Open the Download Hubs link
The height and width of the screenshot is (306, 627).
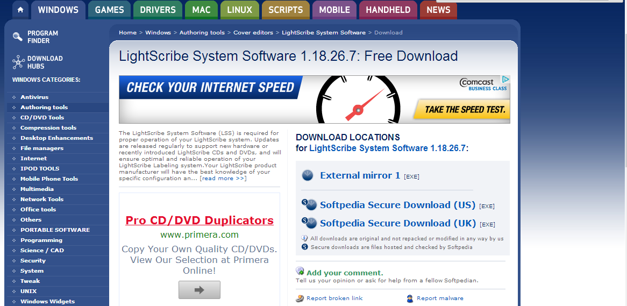pos(45,62)
